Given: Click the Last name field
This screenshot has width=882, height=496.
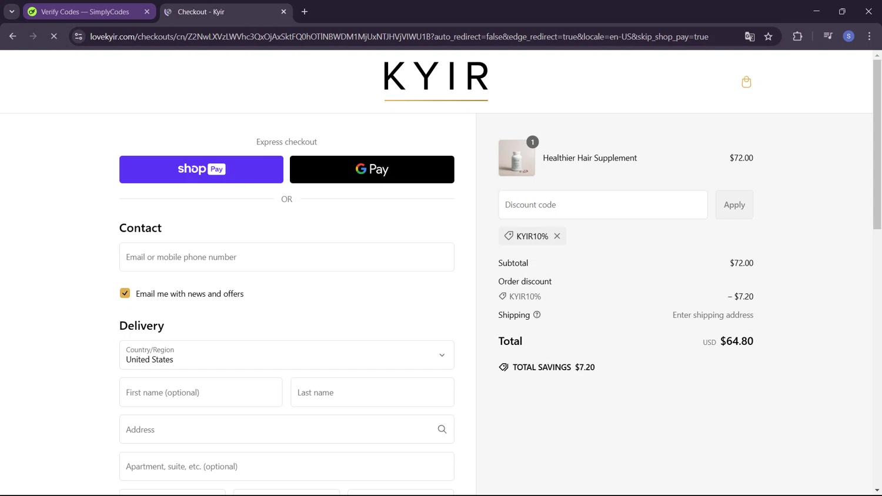Looking at the screenshot, I should coord(372,393).
